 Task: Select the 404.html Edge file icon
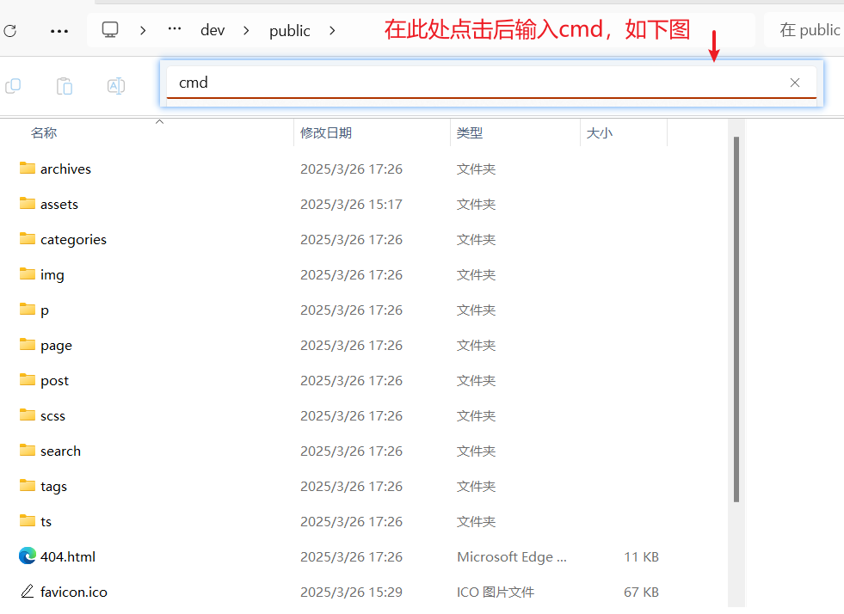point(28,556)
